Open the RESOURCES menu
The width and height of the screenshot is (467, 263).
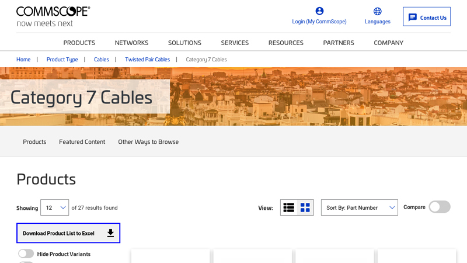point(286,43)
